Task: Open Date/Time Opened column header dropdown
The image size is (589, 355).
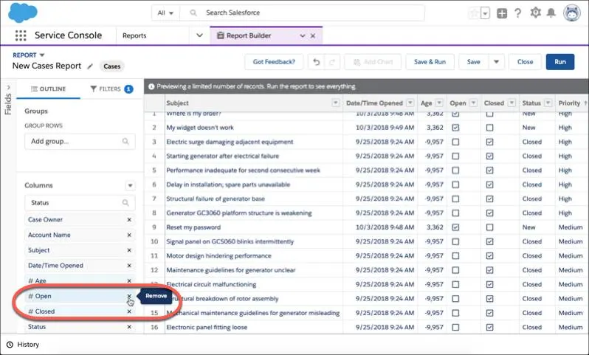Action: (x=410, y=103)
